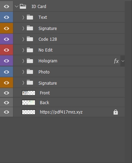Click the open folder icon of ID Card group

pos(23,6)
